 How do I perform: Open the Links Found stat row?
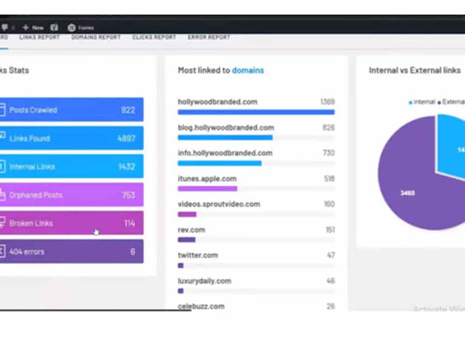[71, 138]
